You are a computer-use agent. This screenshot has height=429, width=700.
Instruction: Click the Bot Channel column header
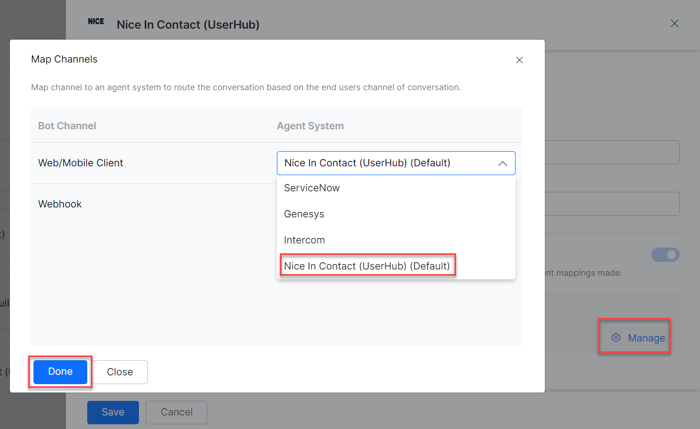point(67,126)
